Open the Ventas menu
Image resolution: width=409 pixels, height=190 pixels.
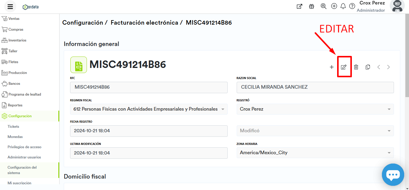[x=14, y=19]
